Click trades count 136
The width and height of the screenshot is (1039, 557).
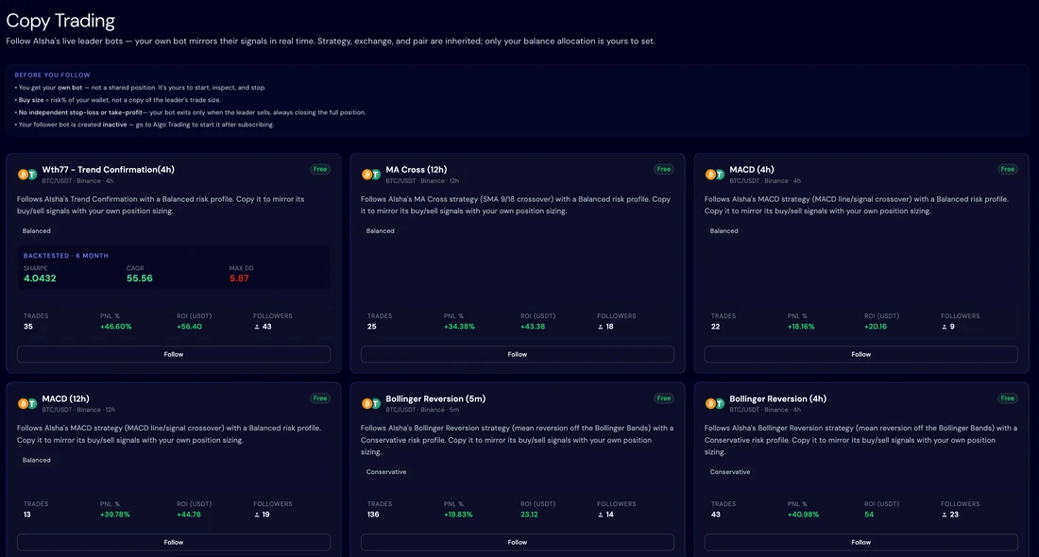pyautogui.click(x=373, y=515)
